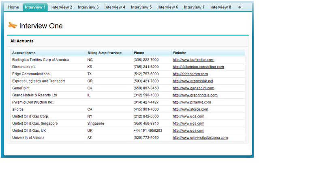Visit the www.universityofarizona.com link
Screen dimensions: 332x187
point(200,137)
